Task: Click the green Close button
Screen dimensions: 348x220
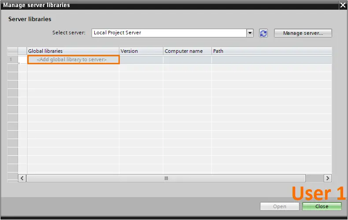Action: pyautogui.click(x=322, y=206)
